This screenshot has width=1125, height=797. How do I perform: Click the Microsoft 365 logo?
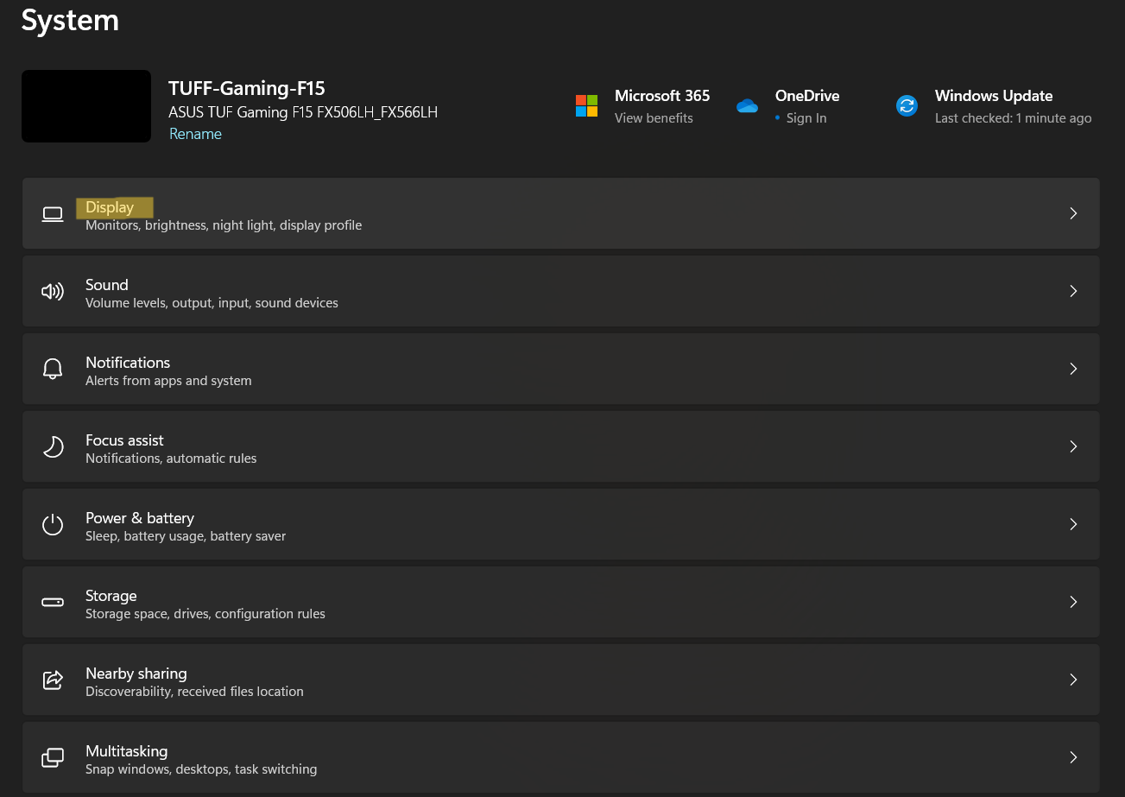tap(586, 105)
